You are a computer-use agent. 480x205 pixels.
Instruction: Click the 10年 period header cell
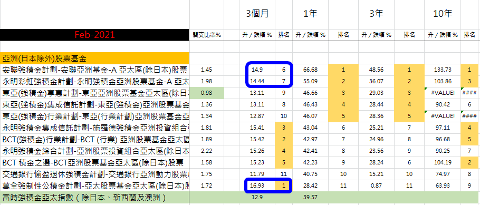443,14
